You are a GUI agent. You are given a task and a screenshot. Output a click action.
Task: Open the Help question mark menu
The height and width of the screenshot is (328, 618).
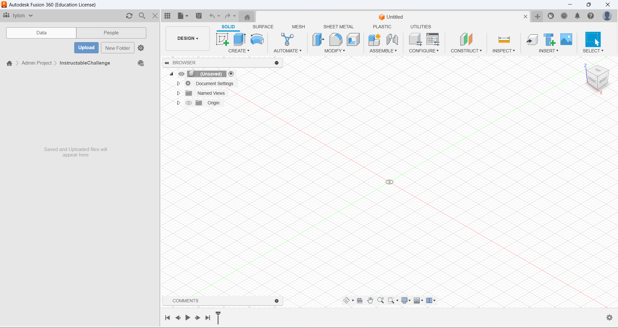(x=591, y=16)
